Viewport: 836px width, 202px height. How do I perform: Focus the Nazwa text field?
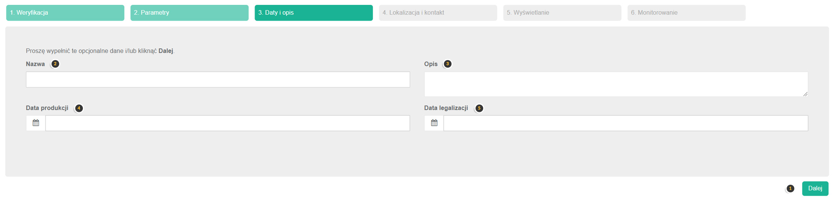[218, 80]
